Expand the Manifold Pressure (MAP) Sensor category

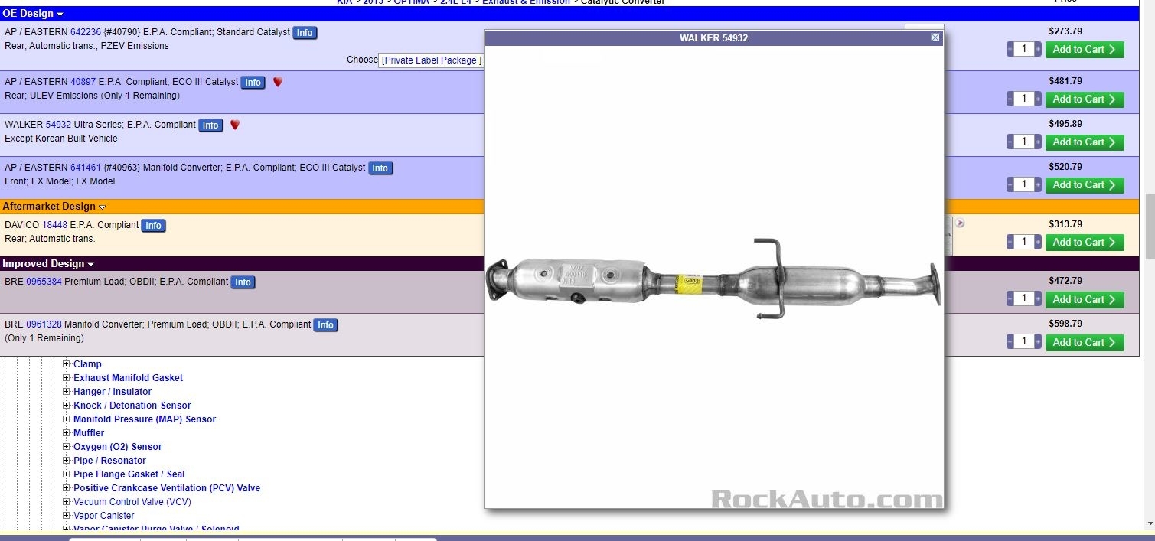pos(67,419)
